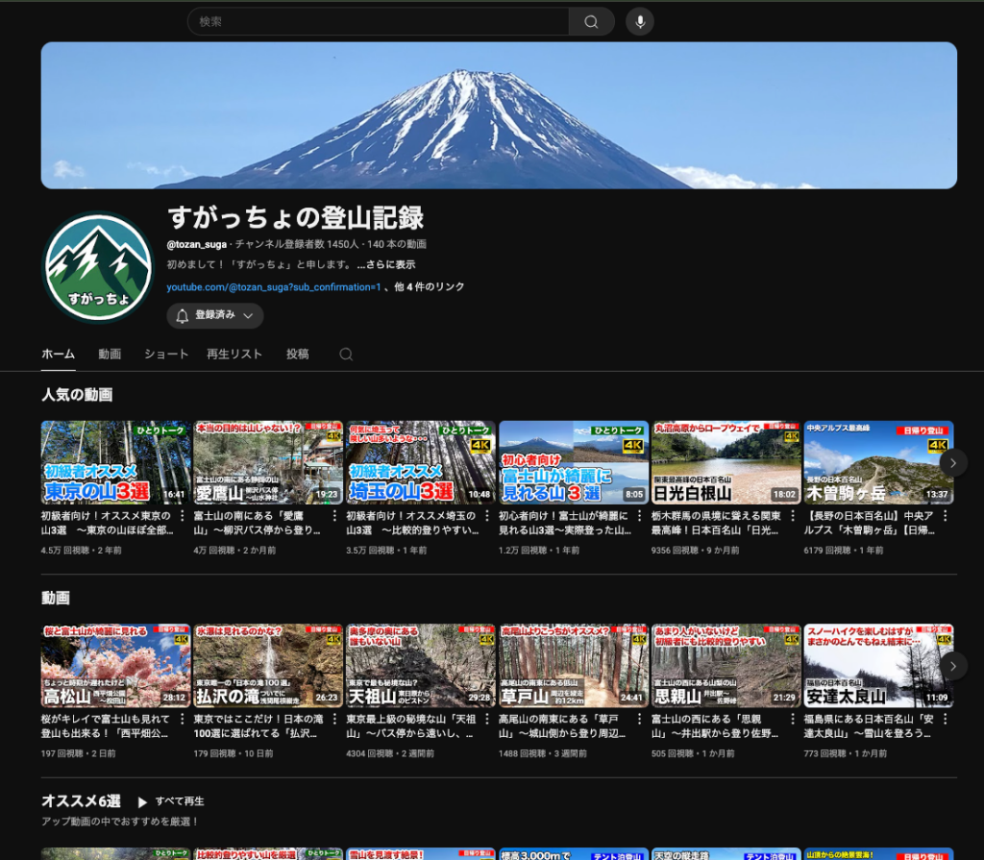Open the 日光白根山 video thumbnail
984x860 pixels.
(726, 462)
